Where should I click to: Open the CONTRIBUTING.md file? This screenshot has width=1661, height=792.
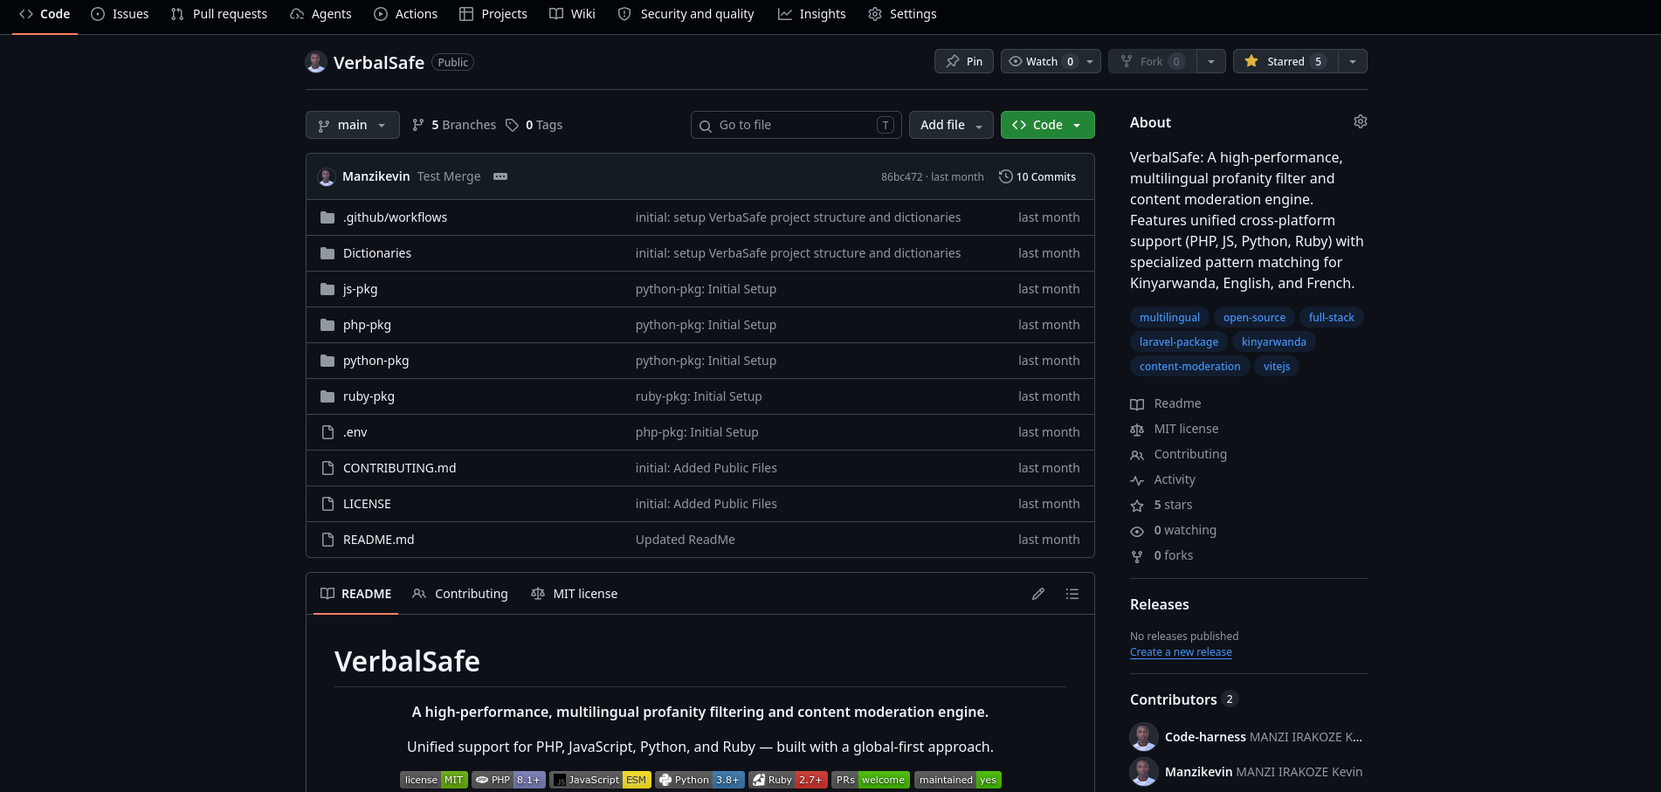coord(399,468)
